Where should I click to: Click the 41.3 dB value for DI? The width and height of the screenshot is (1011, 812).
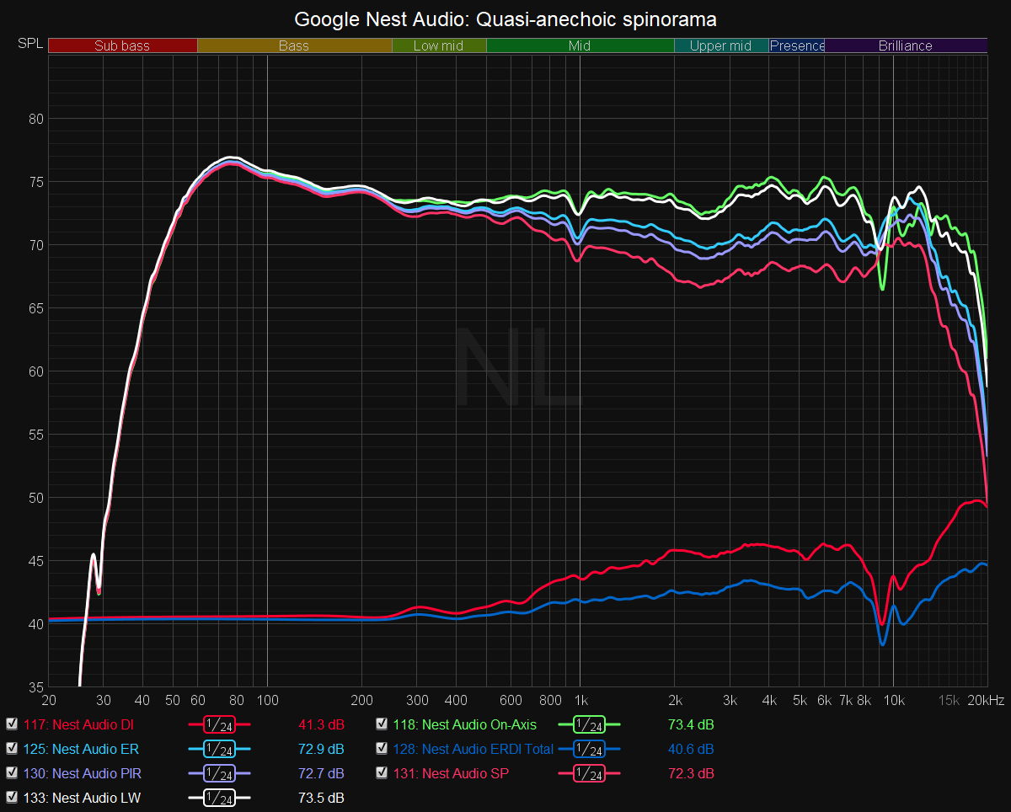point(321,724)
